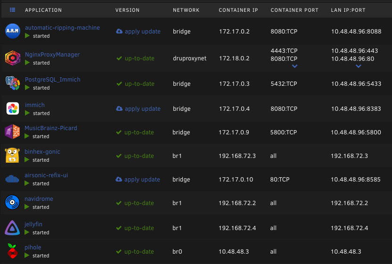Open the pihole name link
The width and height of the screenshot is (392, 264).
click(33, 247)
